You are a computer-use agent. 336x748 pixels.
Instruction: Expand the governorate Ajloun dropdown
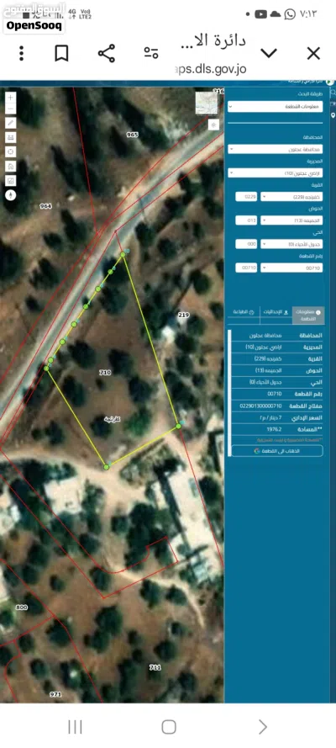point(275,149)
